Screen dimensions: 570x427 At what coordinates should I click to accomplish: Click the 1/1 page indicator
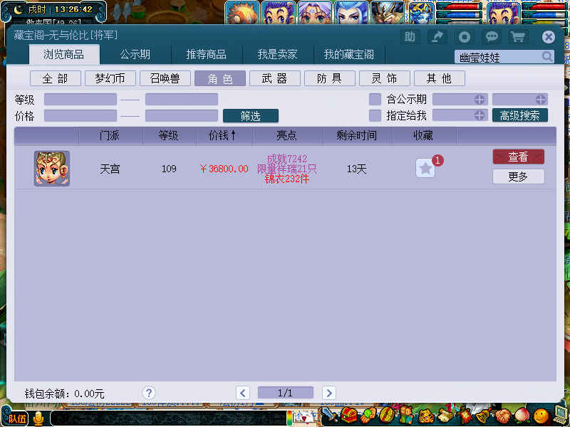click(286, 393)
